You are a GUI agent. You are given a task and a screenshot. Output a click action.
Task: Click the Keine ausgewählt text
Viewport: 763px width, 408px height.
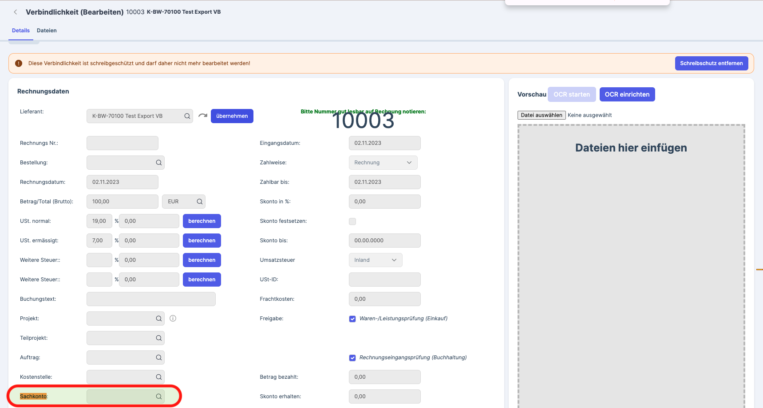589,115
